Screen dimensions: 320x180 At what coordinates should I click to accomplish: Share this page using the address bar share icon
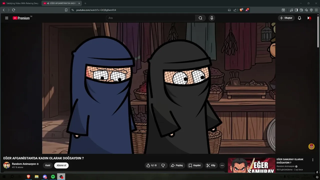coord(235,10)
